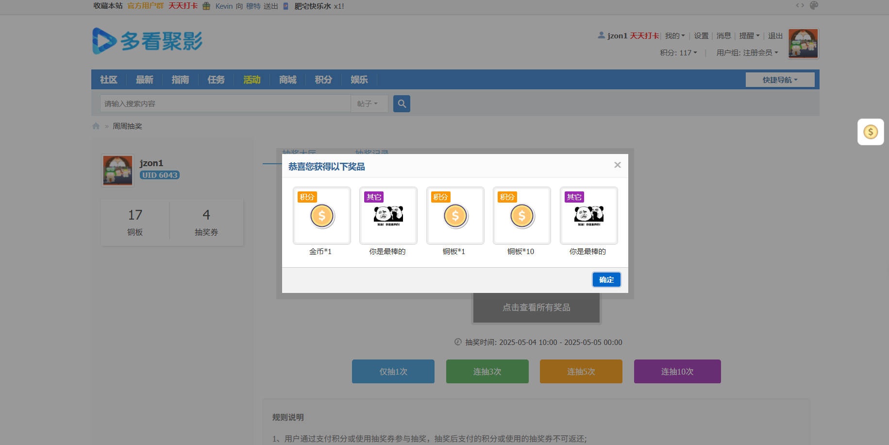Click the gift box icon in the notice bar

[206, 6]
